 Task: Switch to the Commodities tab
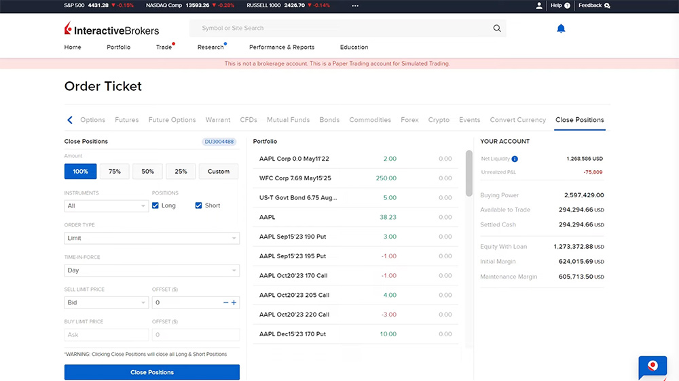coord(370,120)
